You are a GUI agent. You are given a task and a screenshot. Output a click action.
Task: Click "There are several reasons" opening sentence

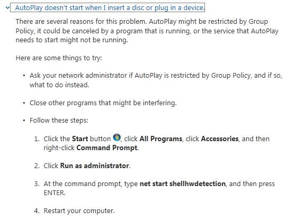pos(81,22)
